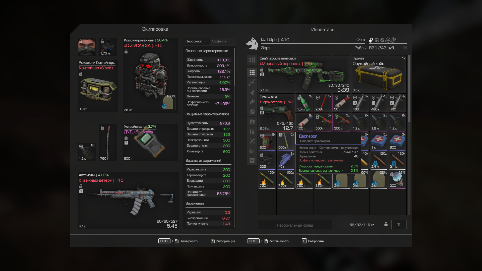Click the Радиозащита stat row
482x271 pixels.
pos(208,169)
